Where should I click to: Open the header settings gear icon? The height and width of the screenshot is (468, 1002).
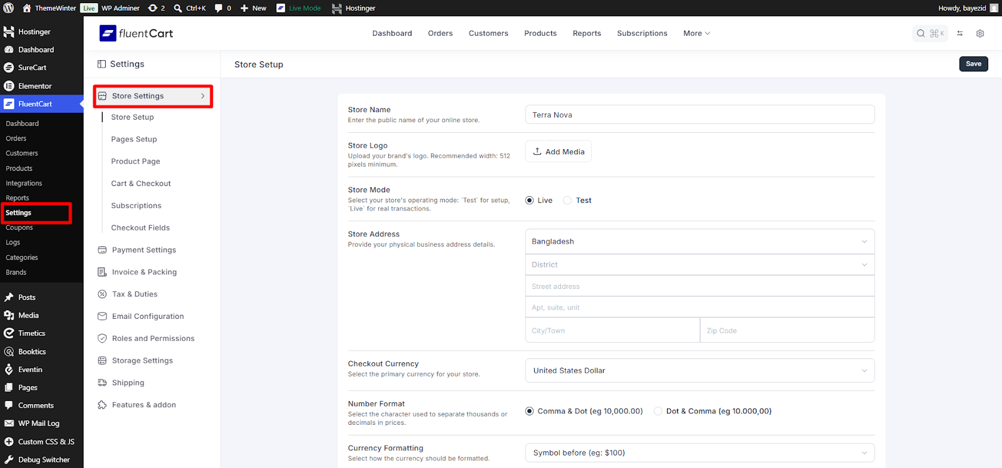click(980, 33)
